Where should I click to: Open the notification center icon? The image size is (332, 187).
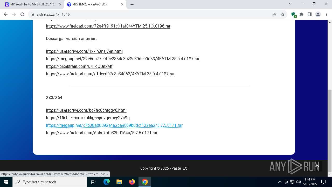(x=323, y=182)
